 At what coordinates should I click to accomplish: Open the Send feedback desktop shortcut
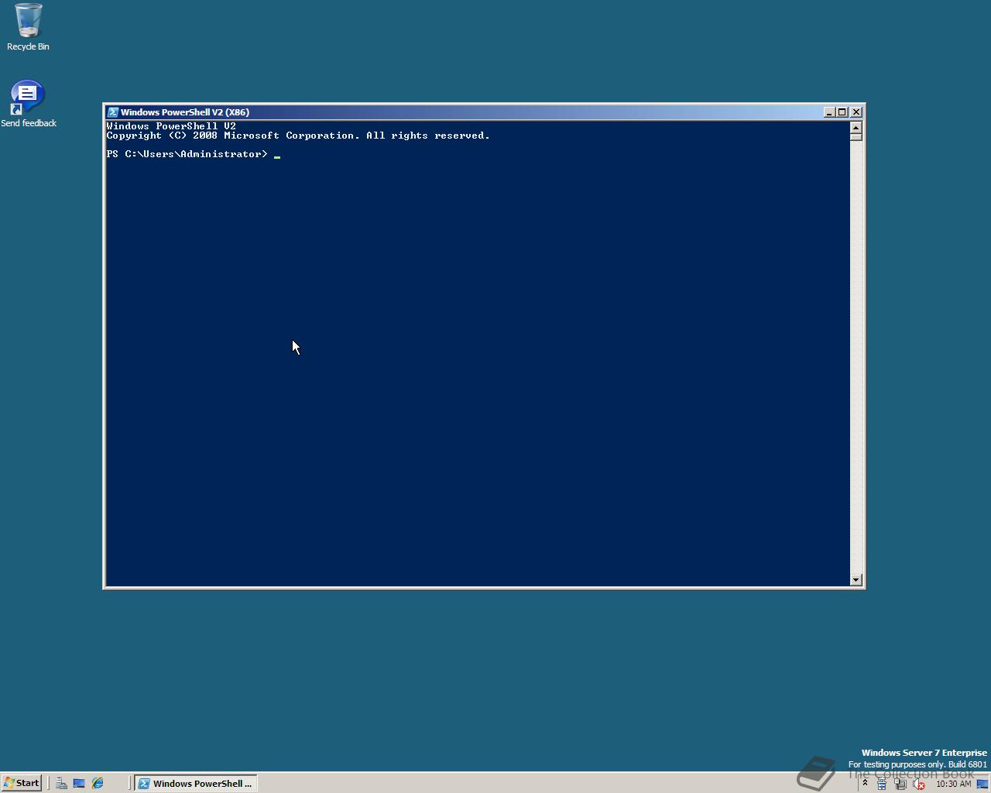(28, 104)
